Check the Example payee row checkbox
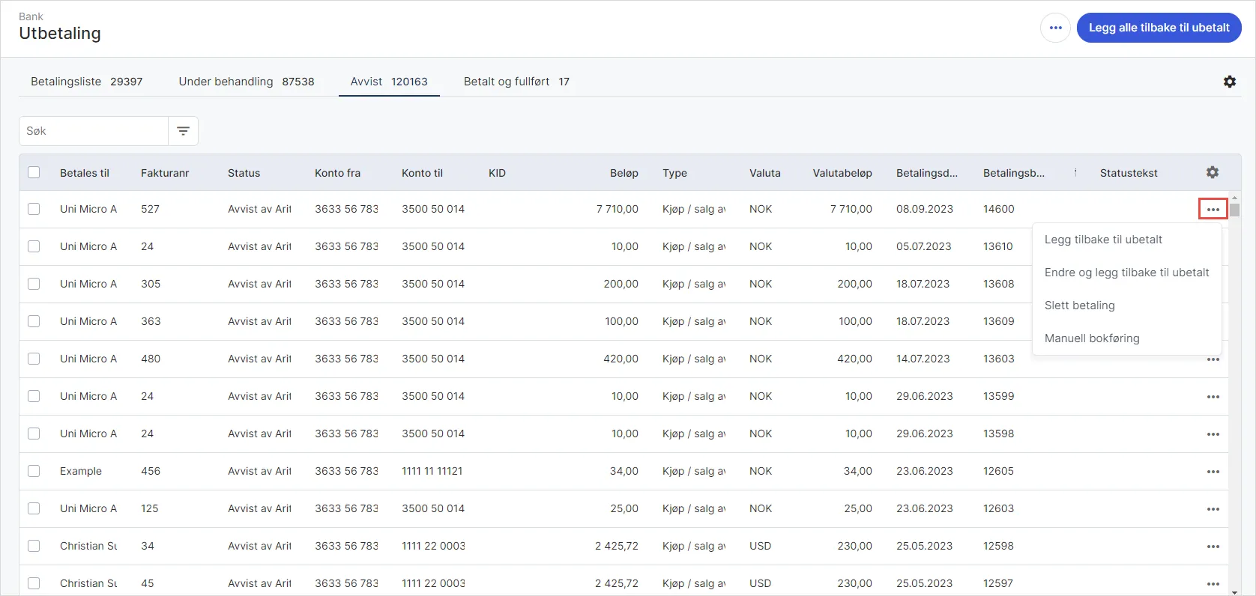Image resolution: width=1256 pixels, height=596 pixels. click(34, 471)
